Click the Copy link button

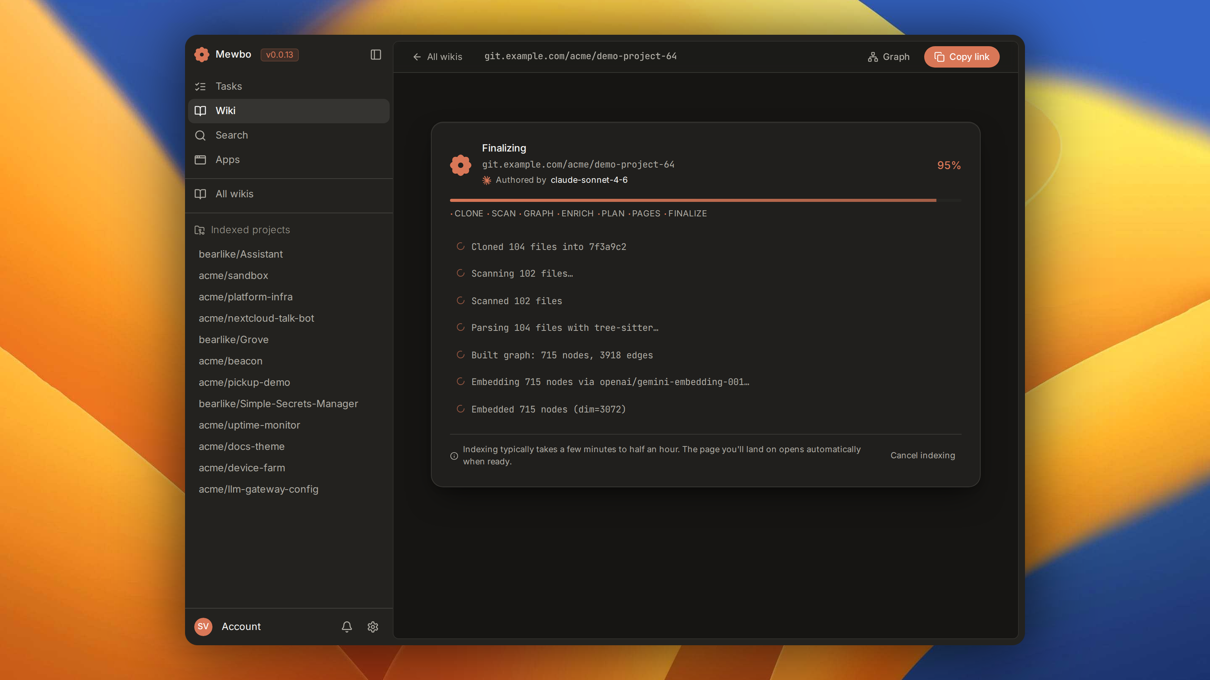coord(961,57)
